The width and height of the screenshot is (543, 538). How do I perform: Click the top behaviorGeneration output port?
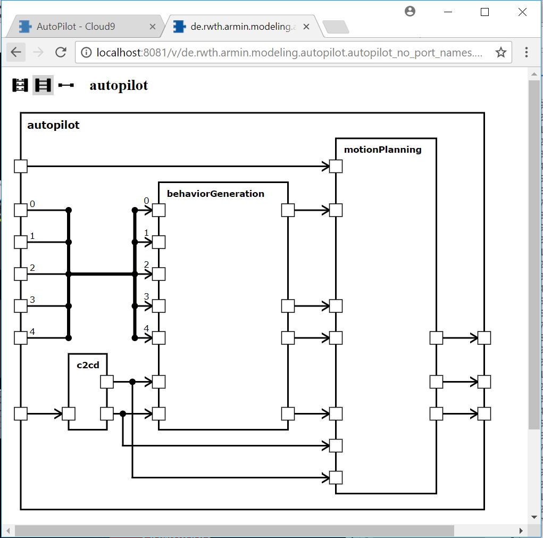pos(288,210)
